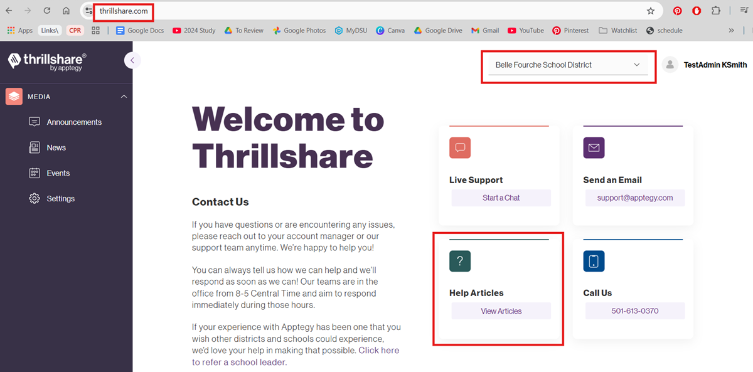Open CPR bookmark

[x=75, y=30]
